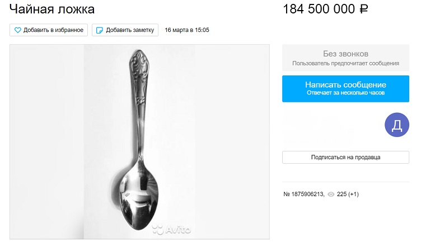The height and width of the screenshot is (247, 426).
Task: Click the ruble currency symbol in price
Action: (x=364, y=9)
